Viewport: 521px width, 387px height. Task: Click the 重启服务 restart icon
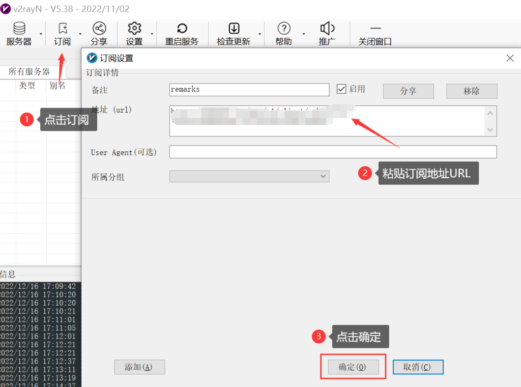[x=182, y=29]
